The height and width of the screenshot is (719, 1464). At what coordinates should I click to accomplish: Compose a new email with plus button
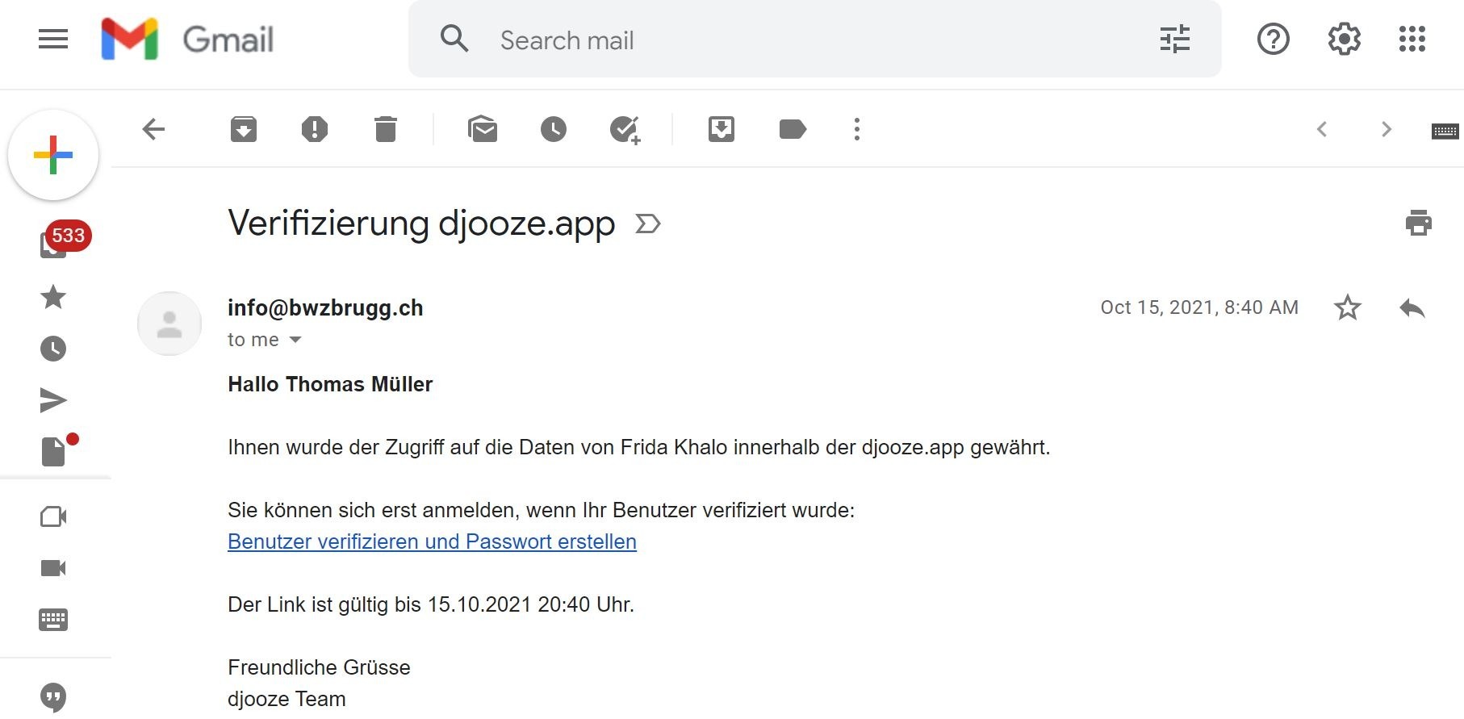53,155
